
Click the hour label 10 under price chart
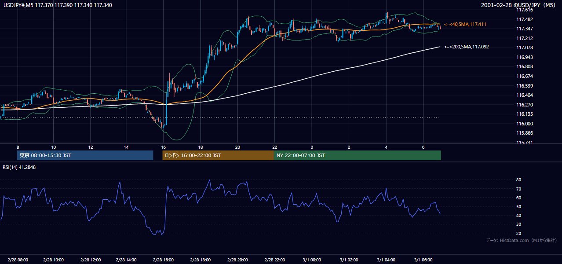point(53,147)
